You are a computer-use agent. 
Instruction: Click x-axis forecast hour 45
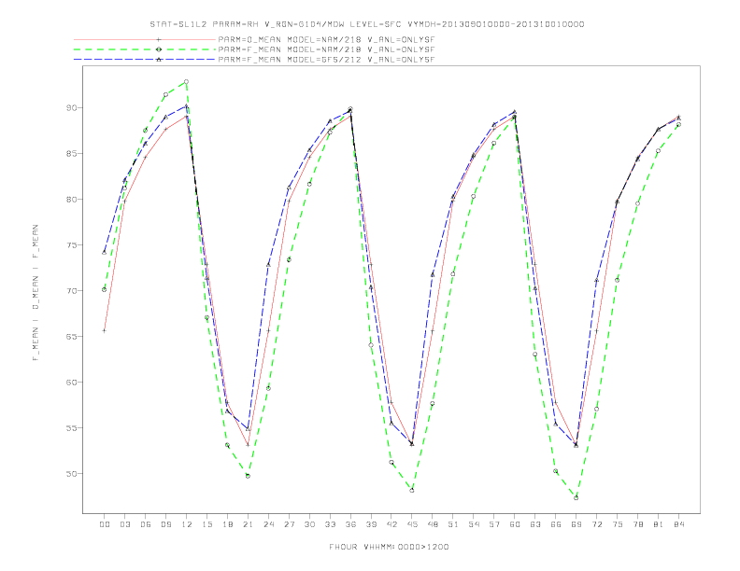point(412,524)
